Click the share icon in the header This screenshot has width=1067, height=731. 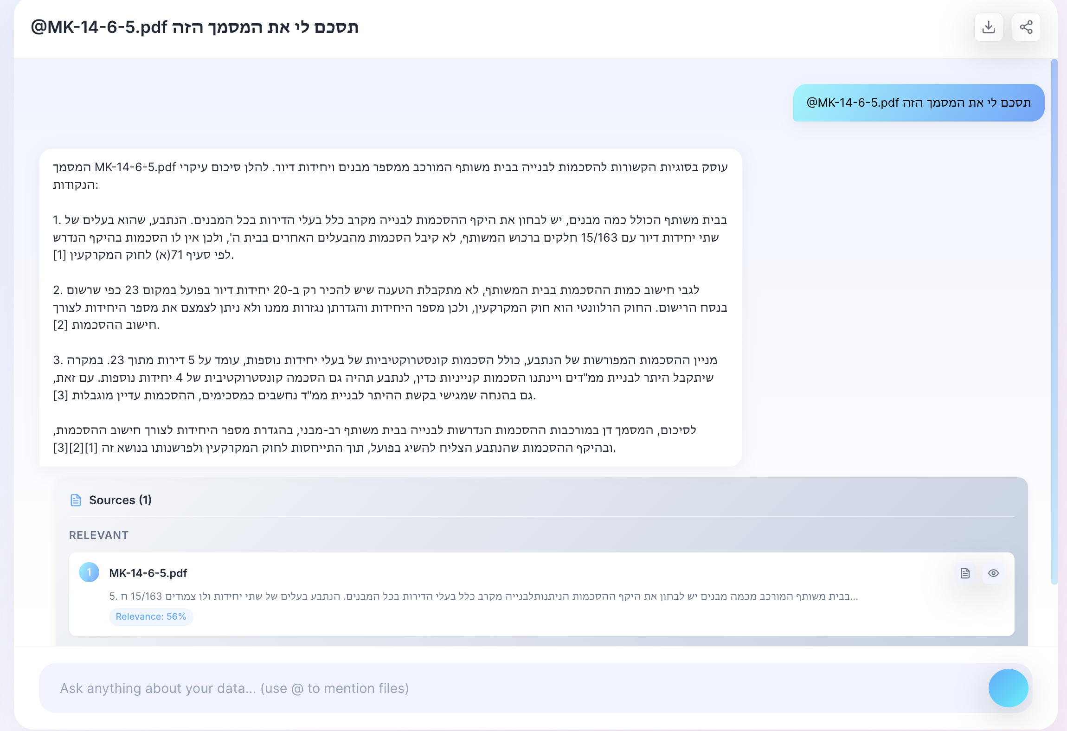click(x=1026, y=27)
